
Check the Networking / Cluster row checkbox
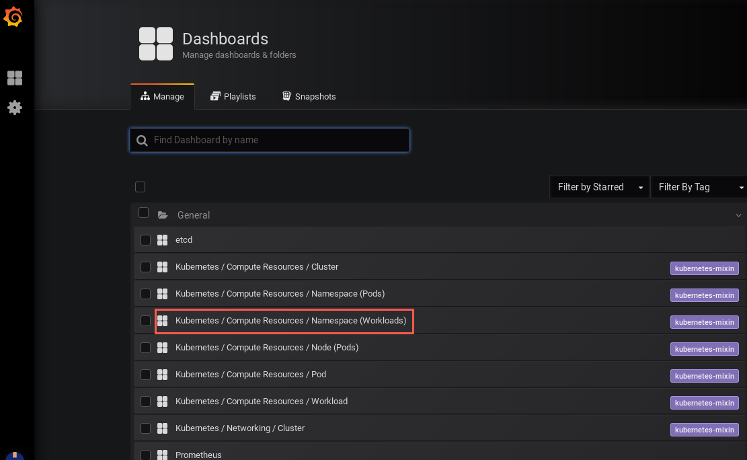146,428
